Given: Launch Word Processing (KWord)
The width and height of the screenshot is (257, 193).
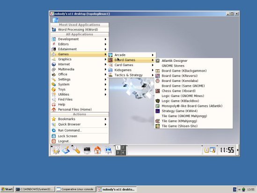Looking at the screenshot, I should [x=80, y=30].
